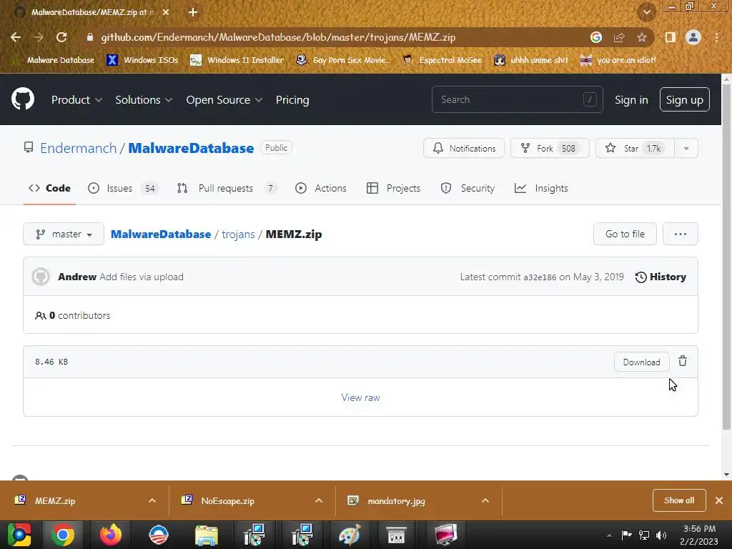The height and width of the screenshot is (549, 732).
Task: Show hidden tray icons arrow
Action: pyautogui.click(x=609, y=535)
